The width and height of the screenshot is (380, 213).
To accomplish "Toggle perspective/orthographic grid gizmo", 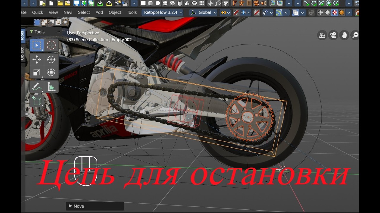I will 322,35.
